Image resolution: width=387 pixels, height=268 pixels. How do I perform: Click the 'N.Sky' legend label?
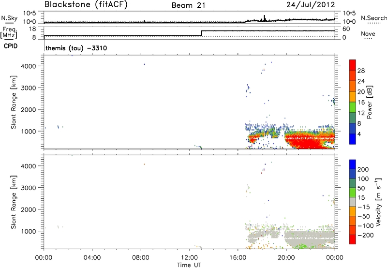(x=9, y=18)
